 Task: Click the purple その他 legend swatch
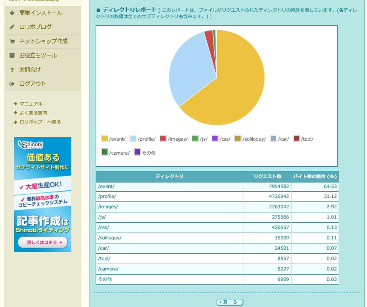(137, 152)
